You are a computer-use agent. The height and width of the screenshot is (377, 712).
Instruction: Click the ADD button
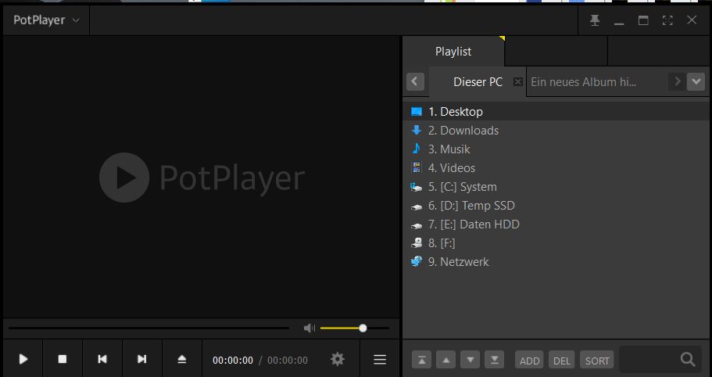529,361
